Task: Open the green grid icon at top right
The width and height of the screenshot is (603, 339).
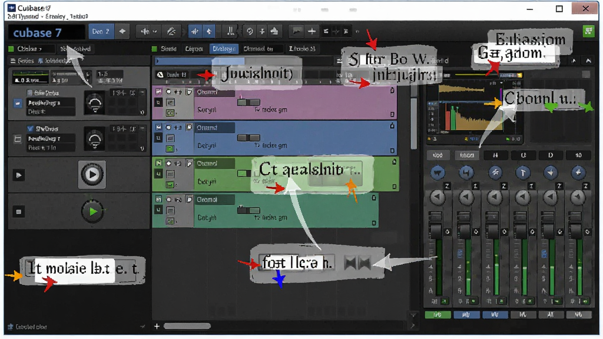Action: point(588,31)
